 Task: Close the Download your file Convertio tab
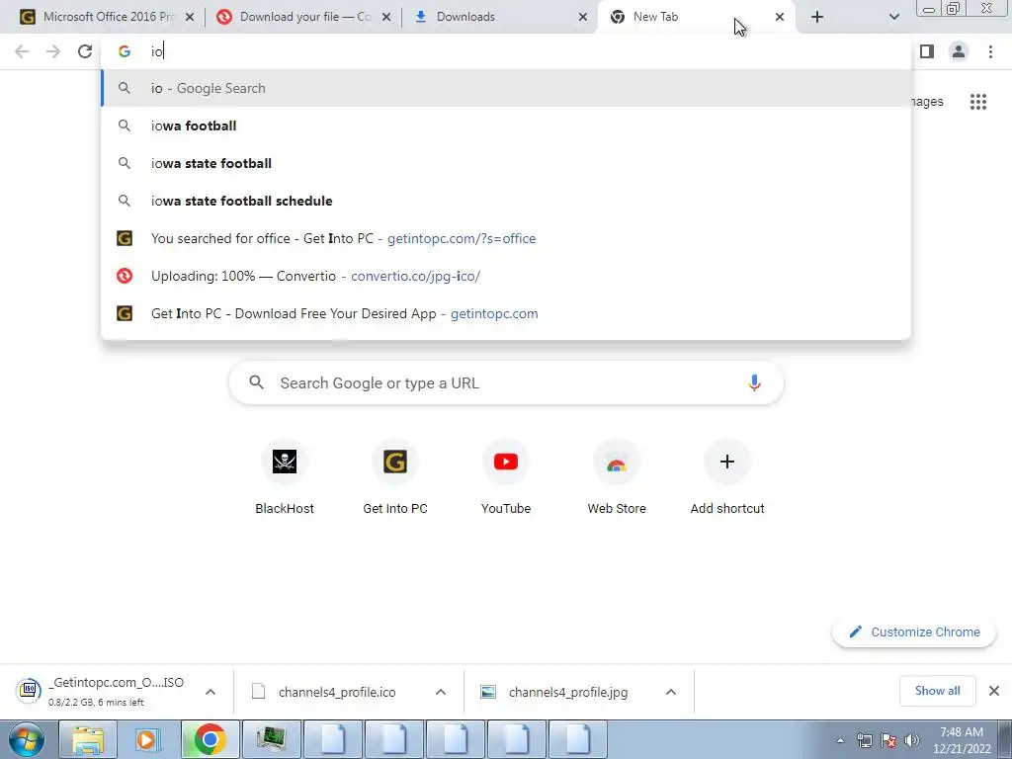386,17
